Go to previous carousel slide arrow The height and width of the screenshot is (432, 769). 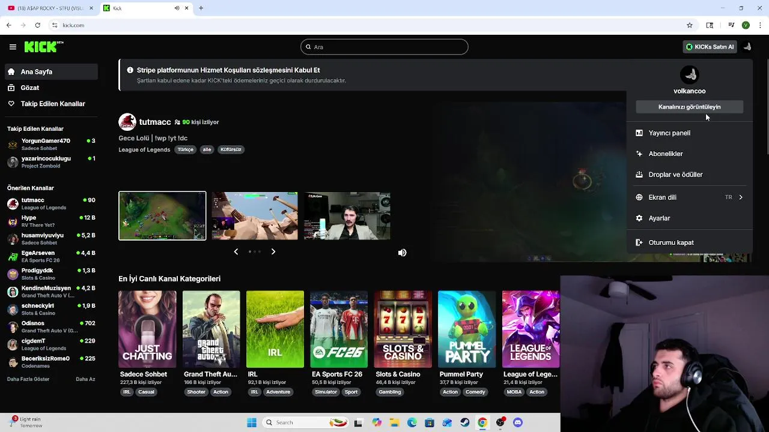(x=236, y=252)
